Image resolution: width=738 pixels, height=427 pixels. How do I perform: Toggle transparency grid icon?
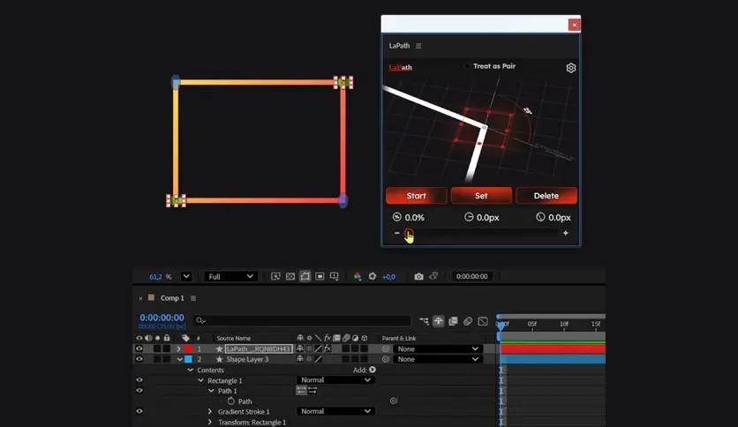(290, 276)
